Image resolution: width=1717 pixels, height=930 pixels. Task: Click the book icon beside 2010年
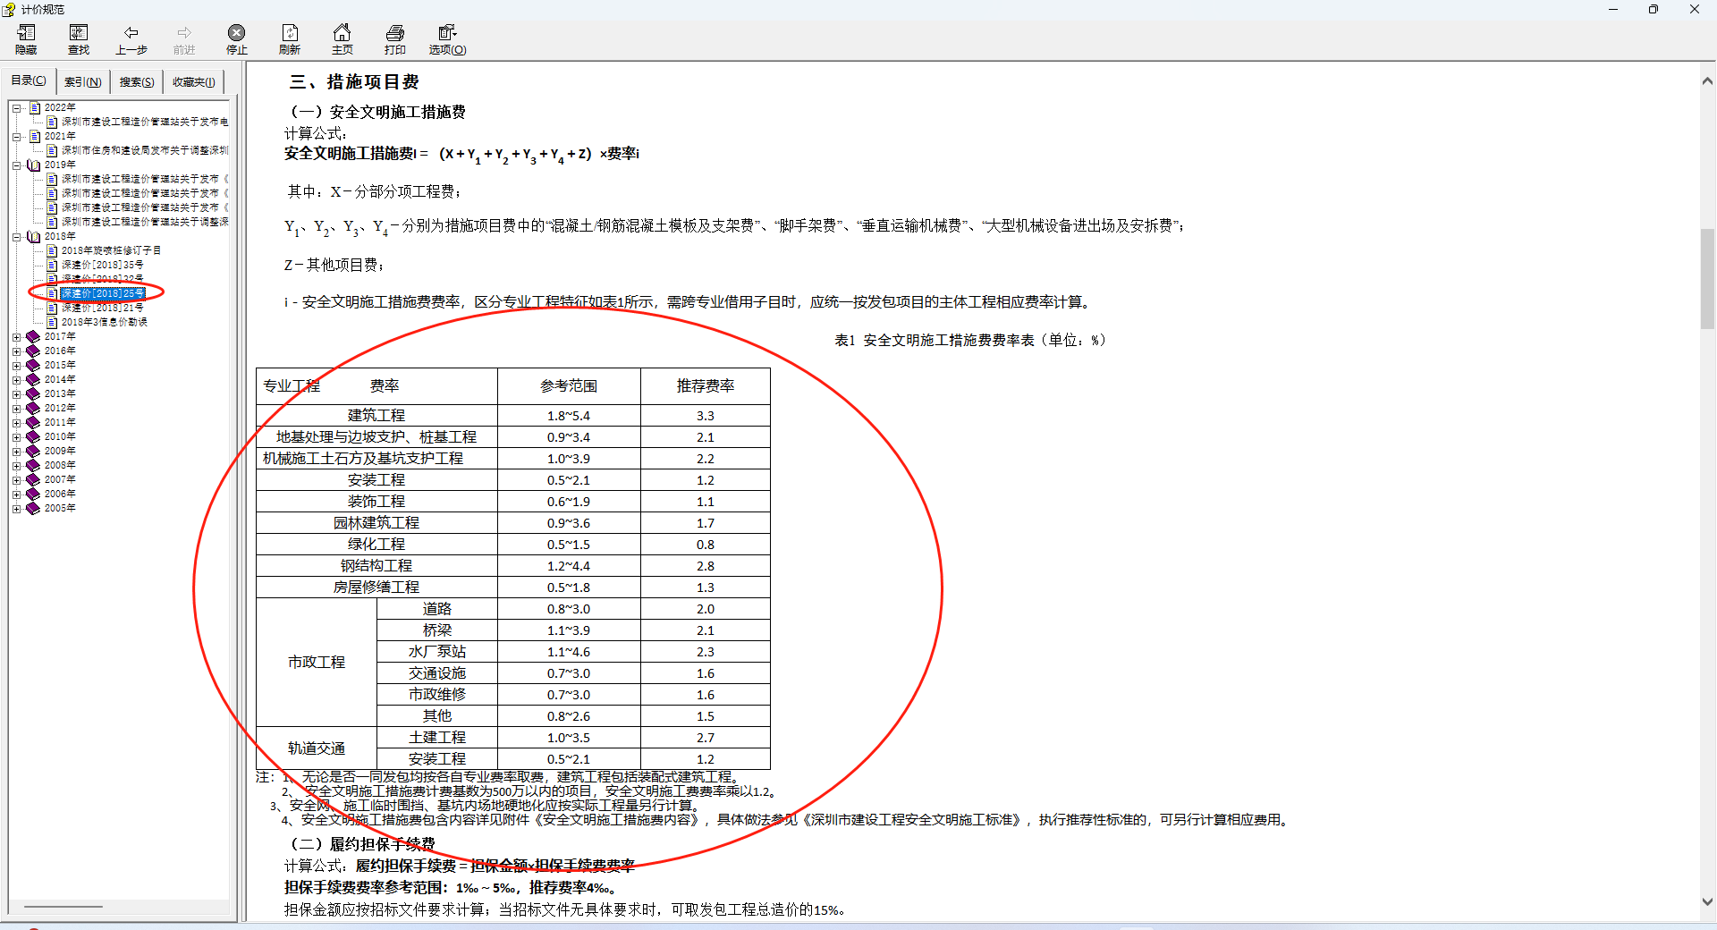pos(33,437)
